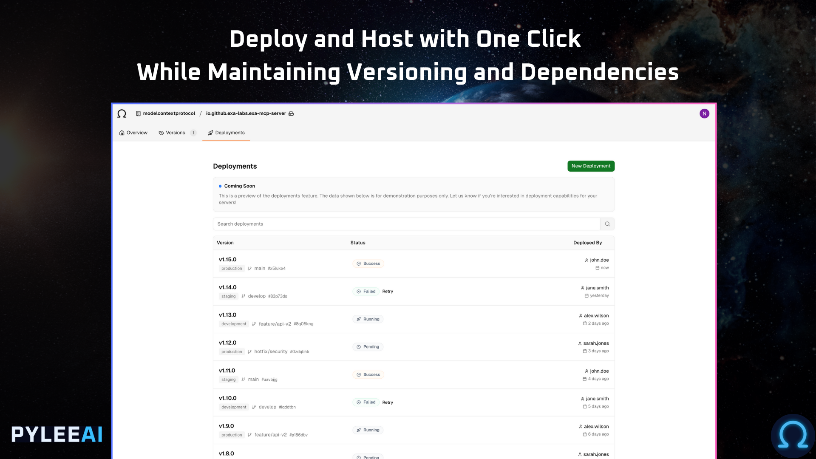
Task: Open the Overview tab
Action: point(133,133)
